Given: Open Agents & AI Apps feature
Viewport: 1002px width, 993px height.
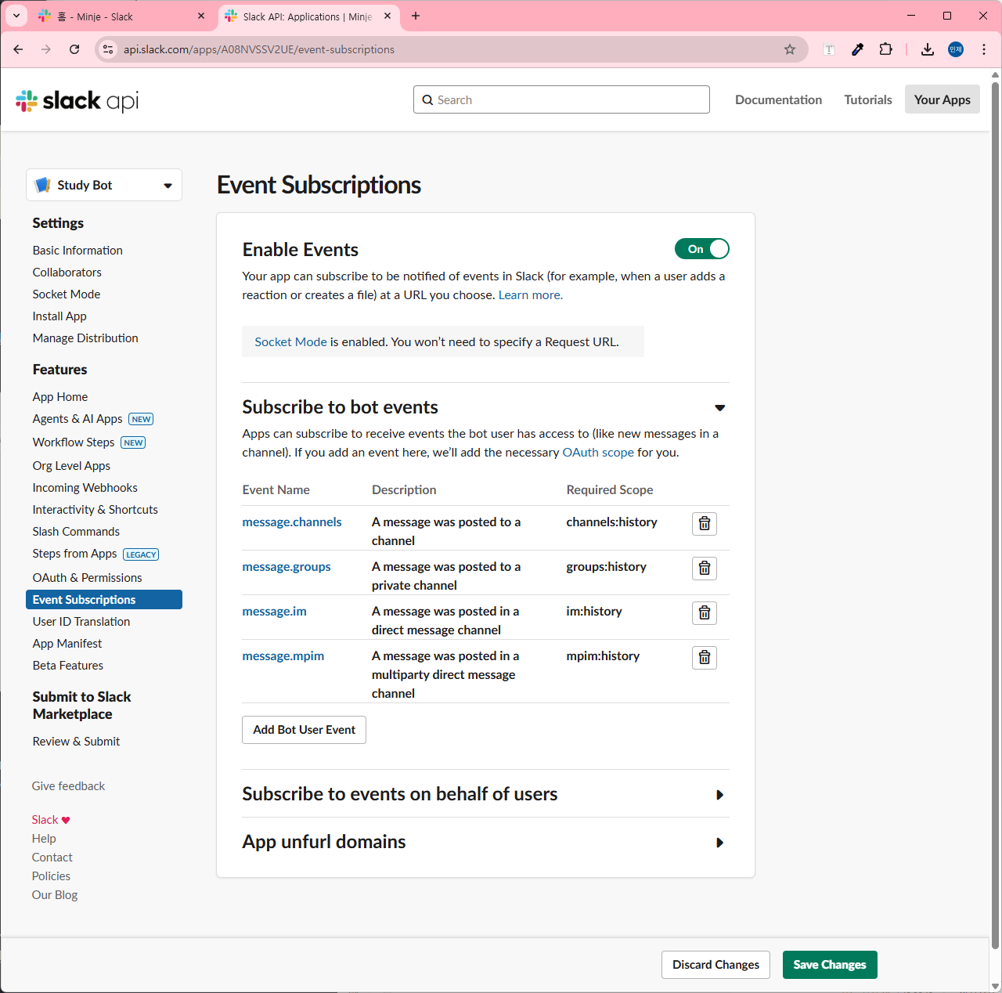Looking at the screenshot, I should pos(77,419).
